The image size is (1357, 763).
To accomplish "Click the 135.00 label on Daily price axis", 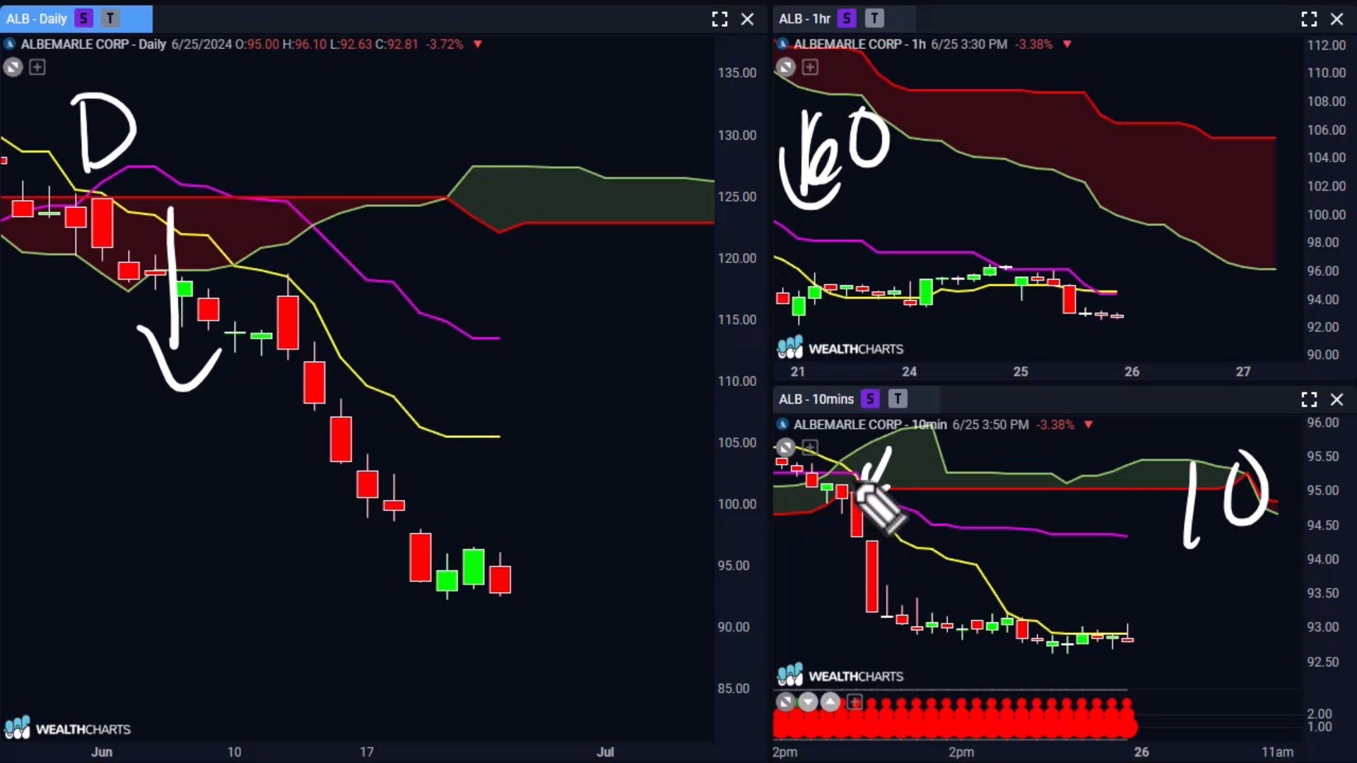I will coord(736,73).
